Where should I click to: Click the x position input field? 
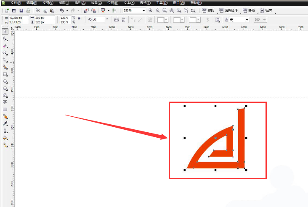[19, 18]
